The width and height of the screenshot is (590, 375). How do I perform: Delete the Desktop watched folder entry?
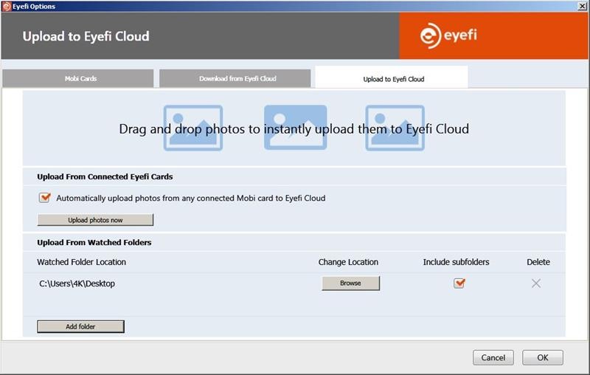536,283
